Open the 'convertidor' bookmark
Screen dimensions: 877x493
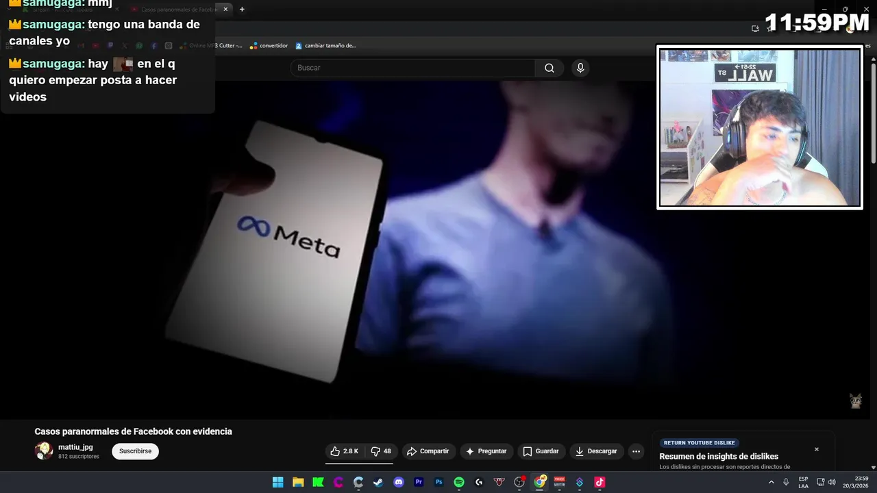[269, 46]
